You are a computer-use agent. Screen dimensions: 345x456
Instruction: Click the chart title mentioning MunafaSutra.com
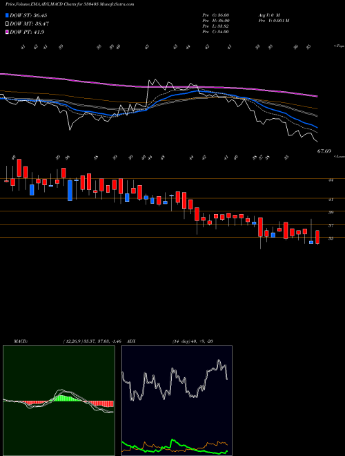[x=70, y=5]
